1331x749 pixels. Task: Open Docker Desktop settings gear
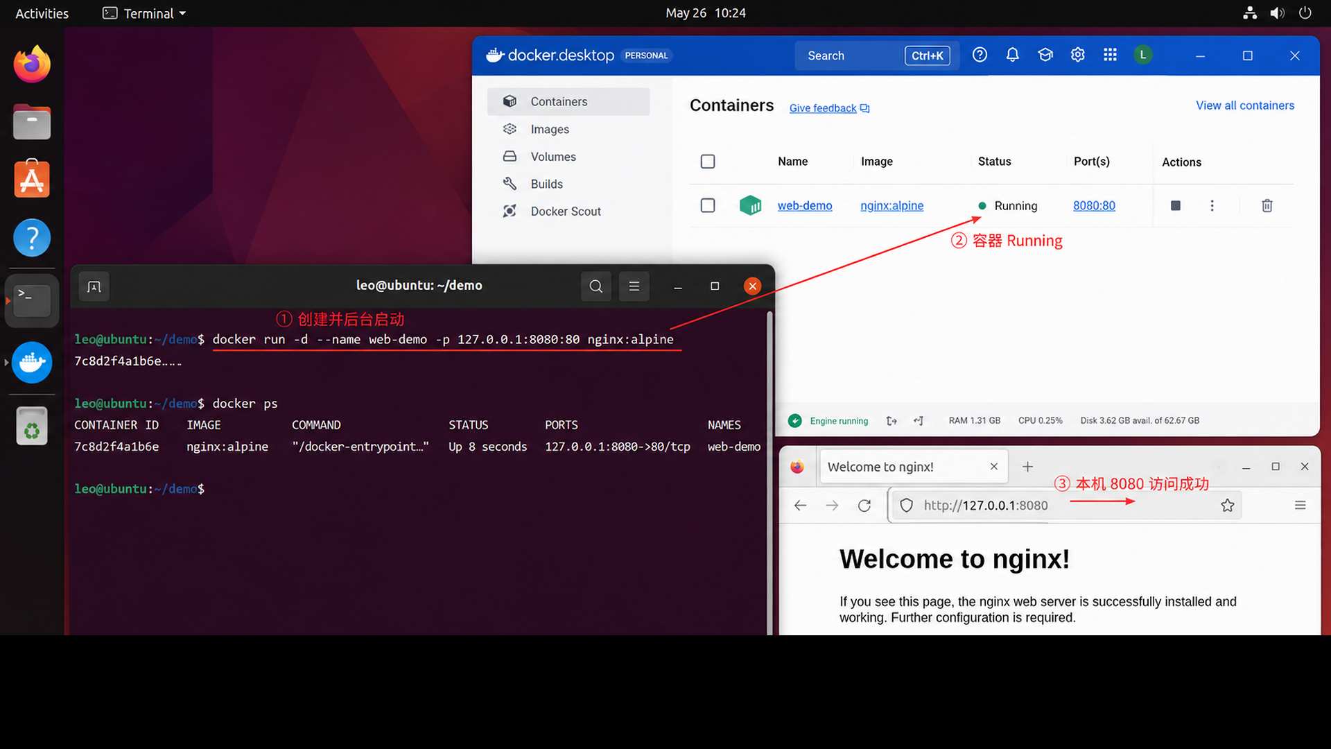coord(1077,55)
